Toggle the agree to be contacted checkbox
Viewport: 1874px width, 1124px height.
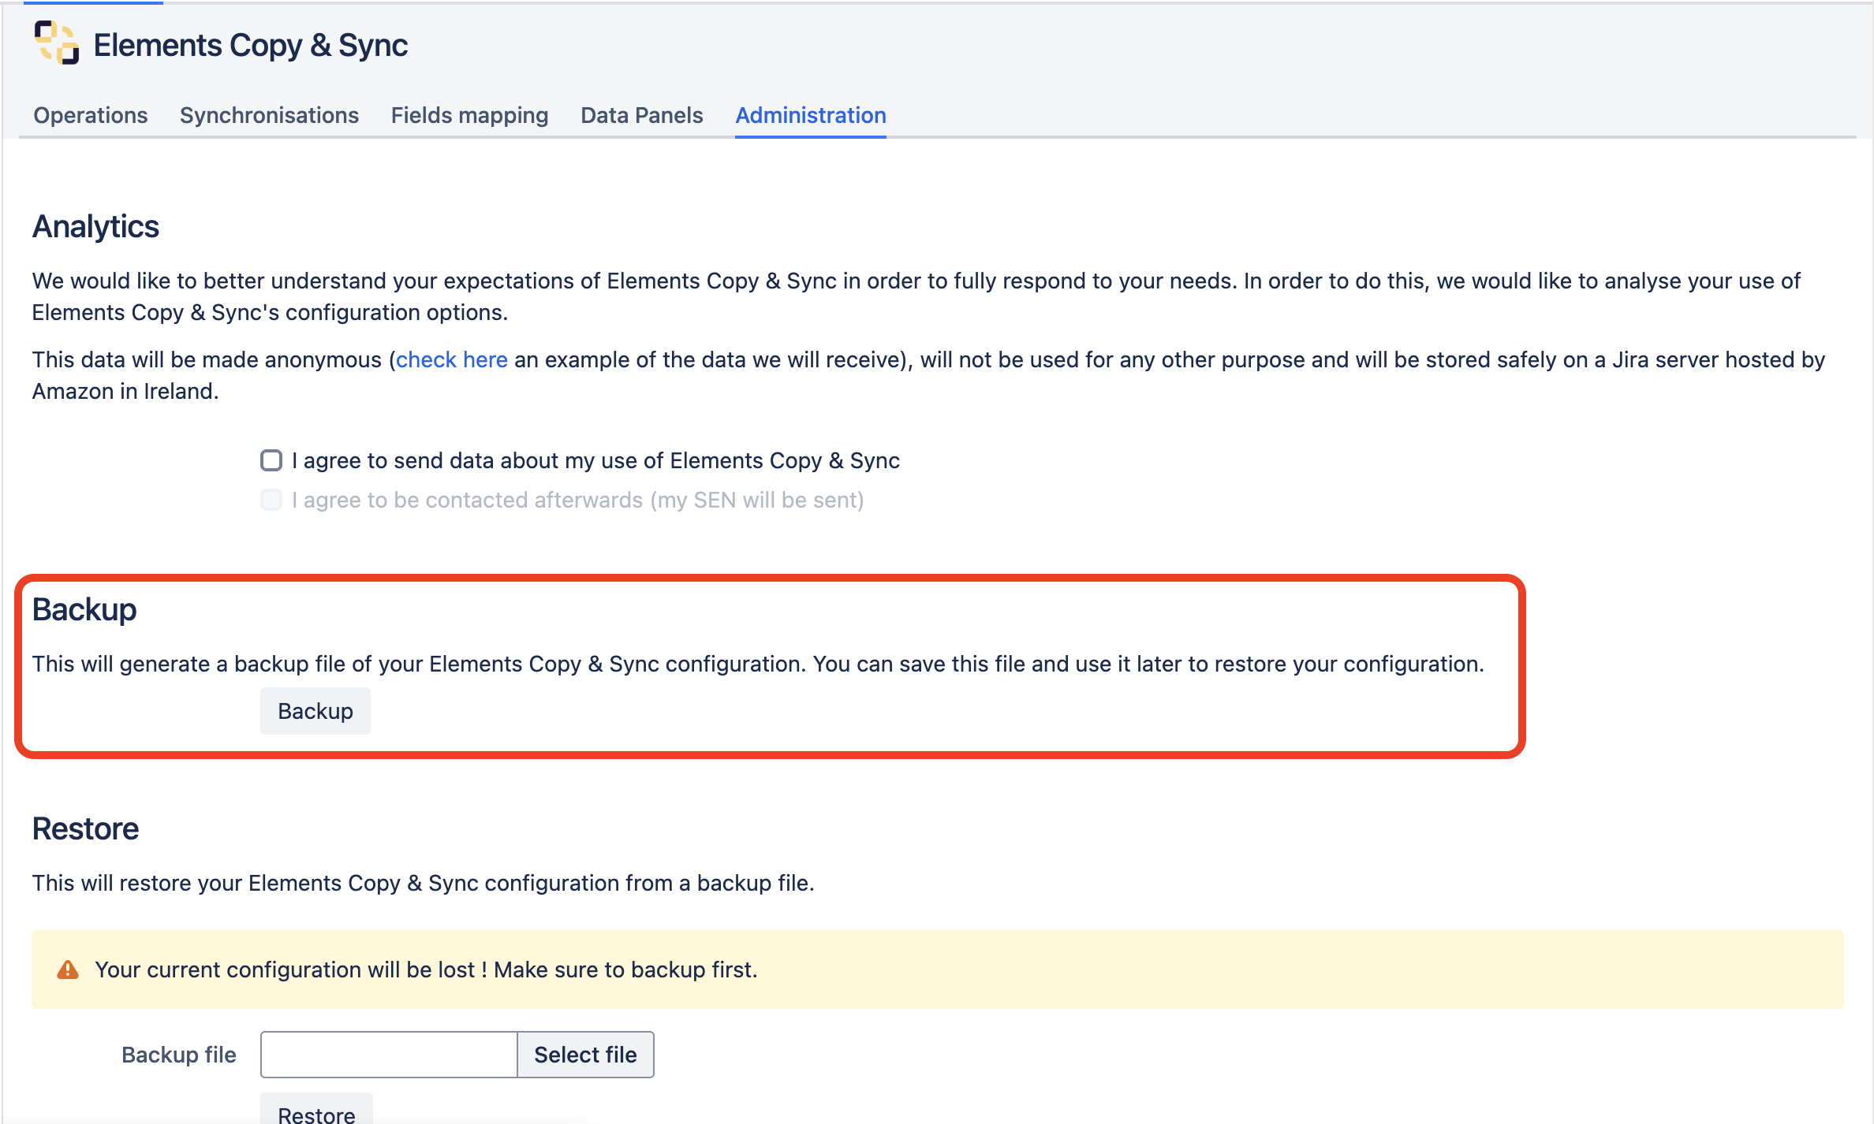tap(271, 500)
